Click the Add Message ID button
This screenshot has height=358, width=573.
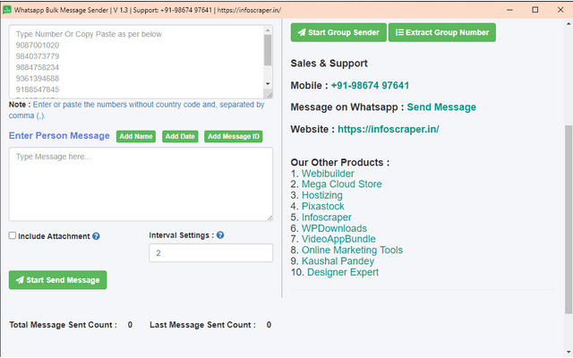pos(233,136)
